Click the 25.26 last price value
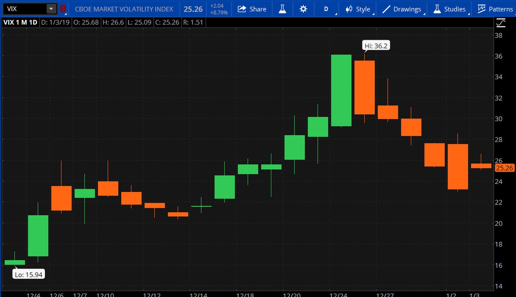 [x=193, y=9]
